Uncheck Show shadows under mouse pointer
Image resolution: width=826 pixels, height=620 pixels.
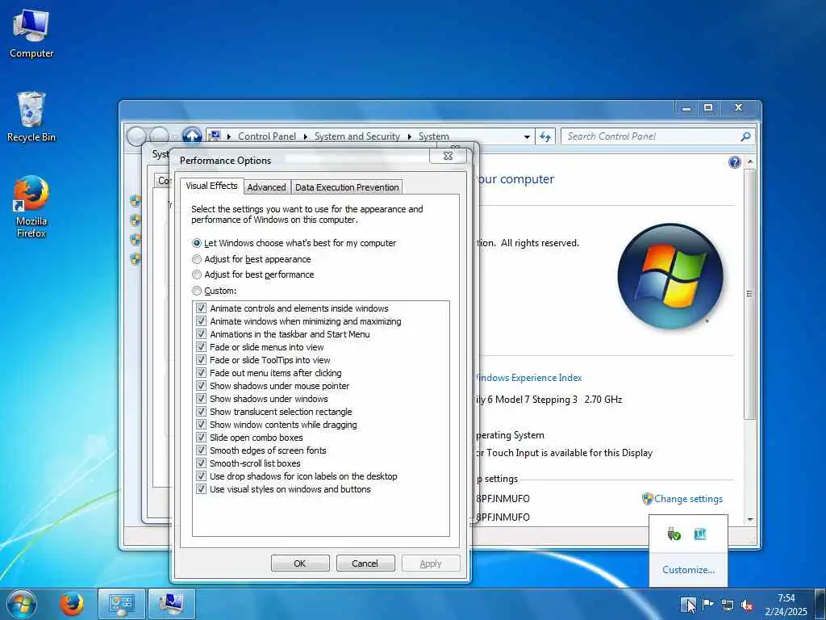point(201,386)
